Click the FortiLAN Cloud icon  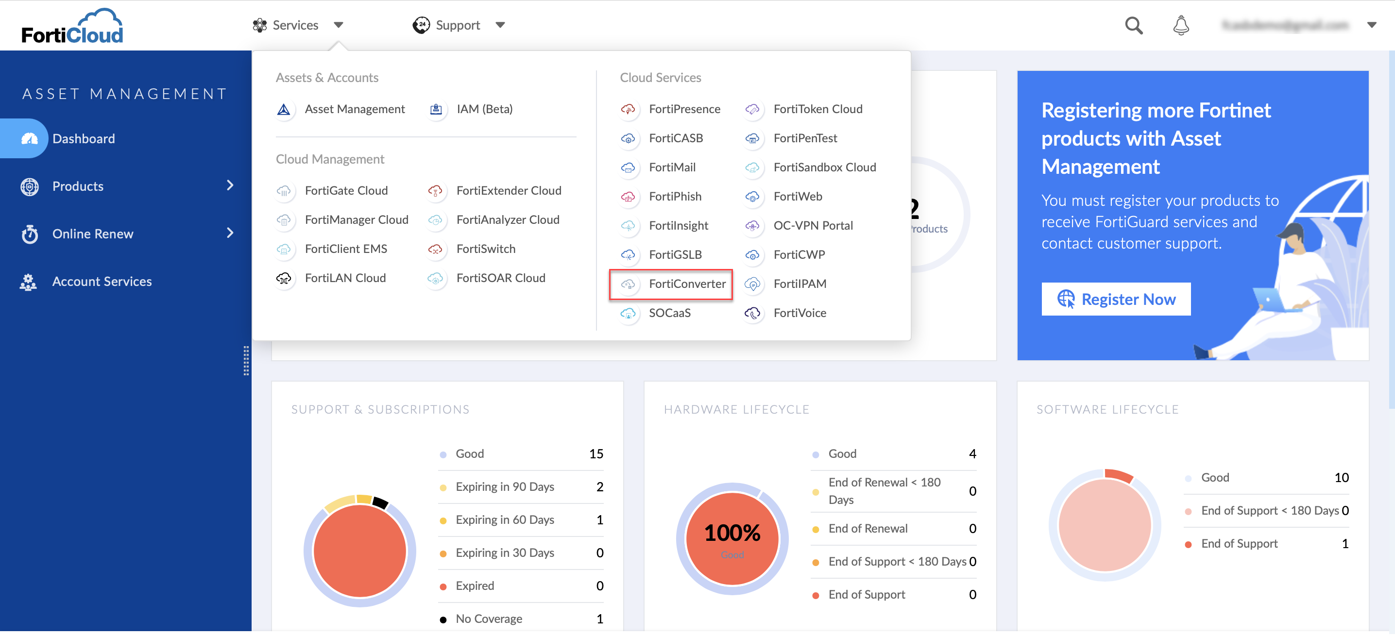click(x=284, y=279)
